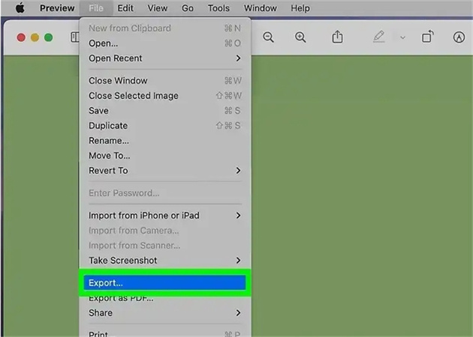This screenshot has width=473, height=337.
Task: Expand the Take Screenshot submenu
Action: click(x=164, y=261)
